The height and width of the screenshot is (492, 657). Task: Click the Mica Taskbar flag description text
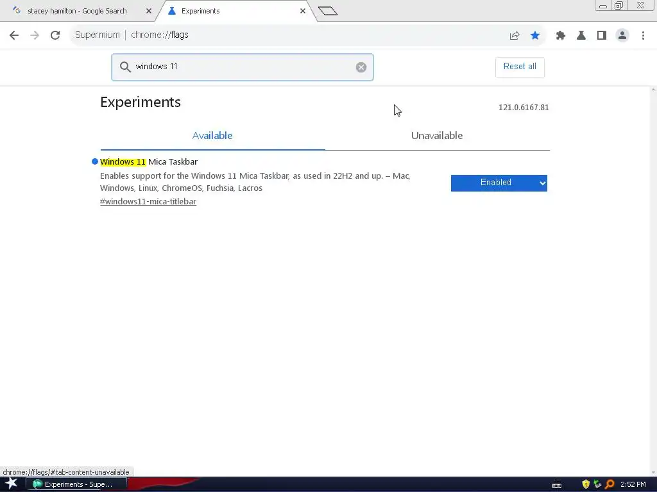(255, 182)
